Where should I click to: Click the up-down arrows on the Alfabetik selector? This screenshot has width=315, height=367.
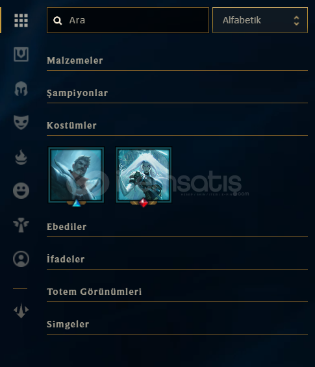[x=296, y=21]
